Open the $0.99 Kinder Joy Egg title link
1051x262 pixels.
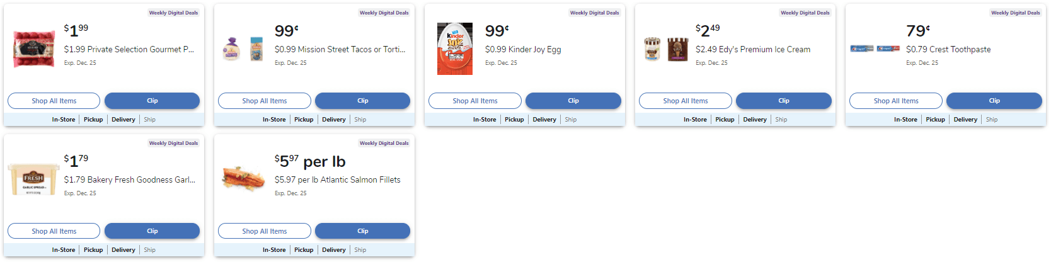[x=522, y=49]
